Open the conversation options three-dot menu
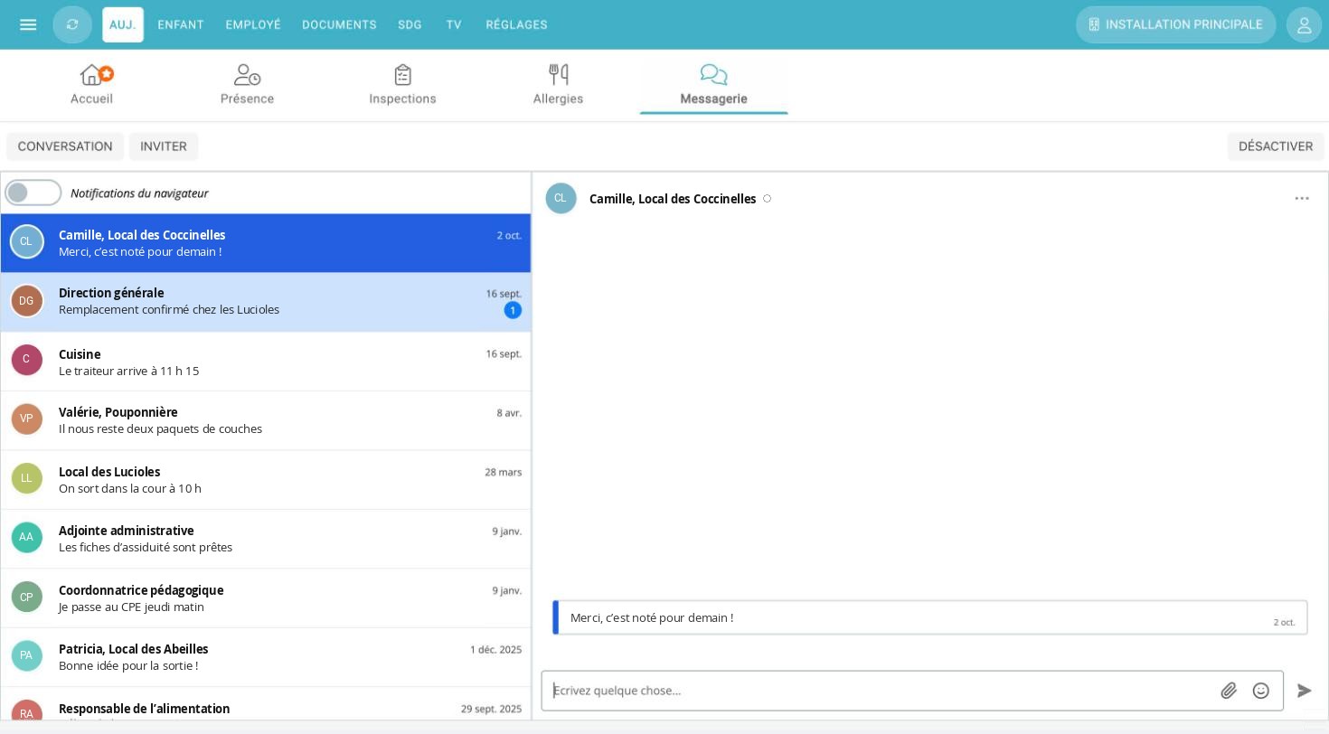 click(x=1302, y=199)
